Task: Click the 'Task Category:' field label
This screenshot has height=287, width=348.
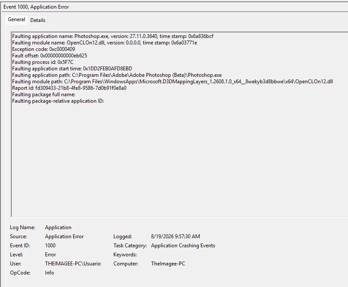Action: pos(130,246)
